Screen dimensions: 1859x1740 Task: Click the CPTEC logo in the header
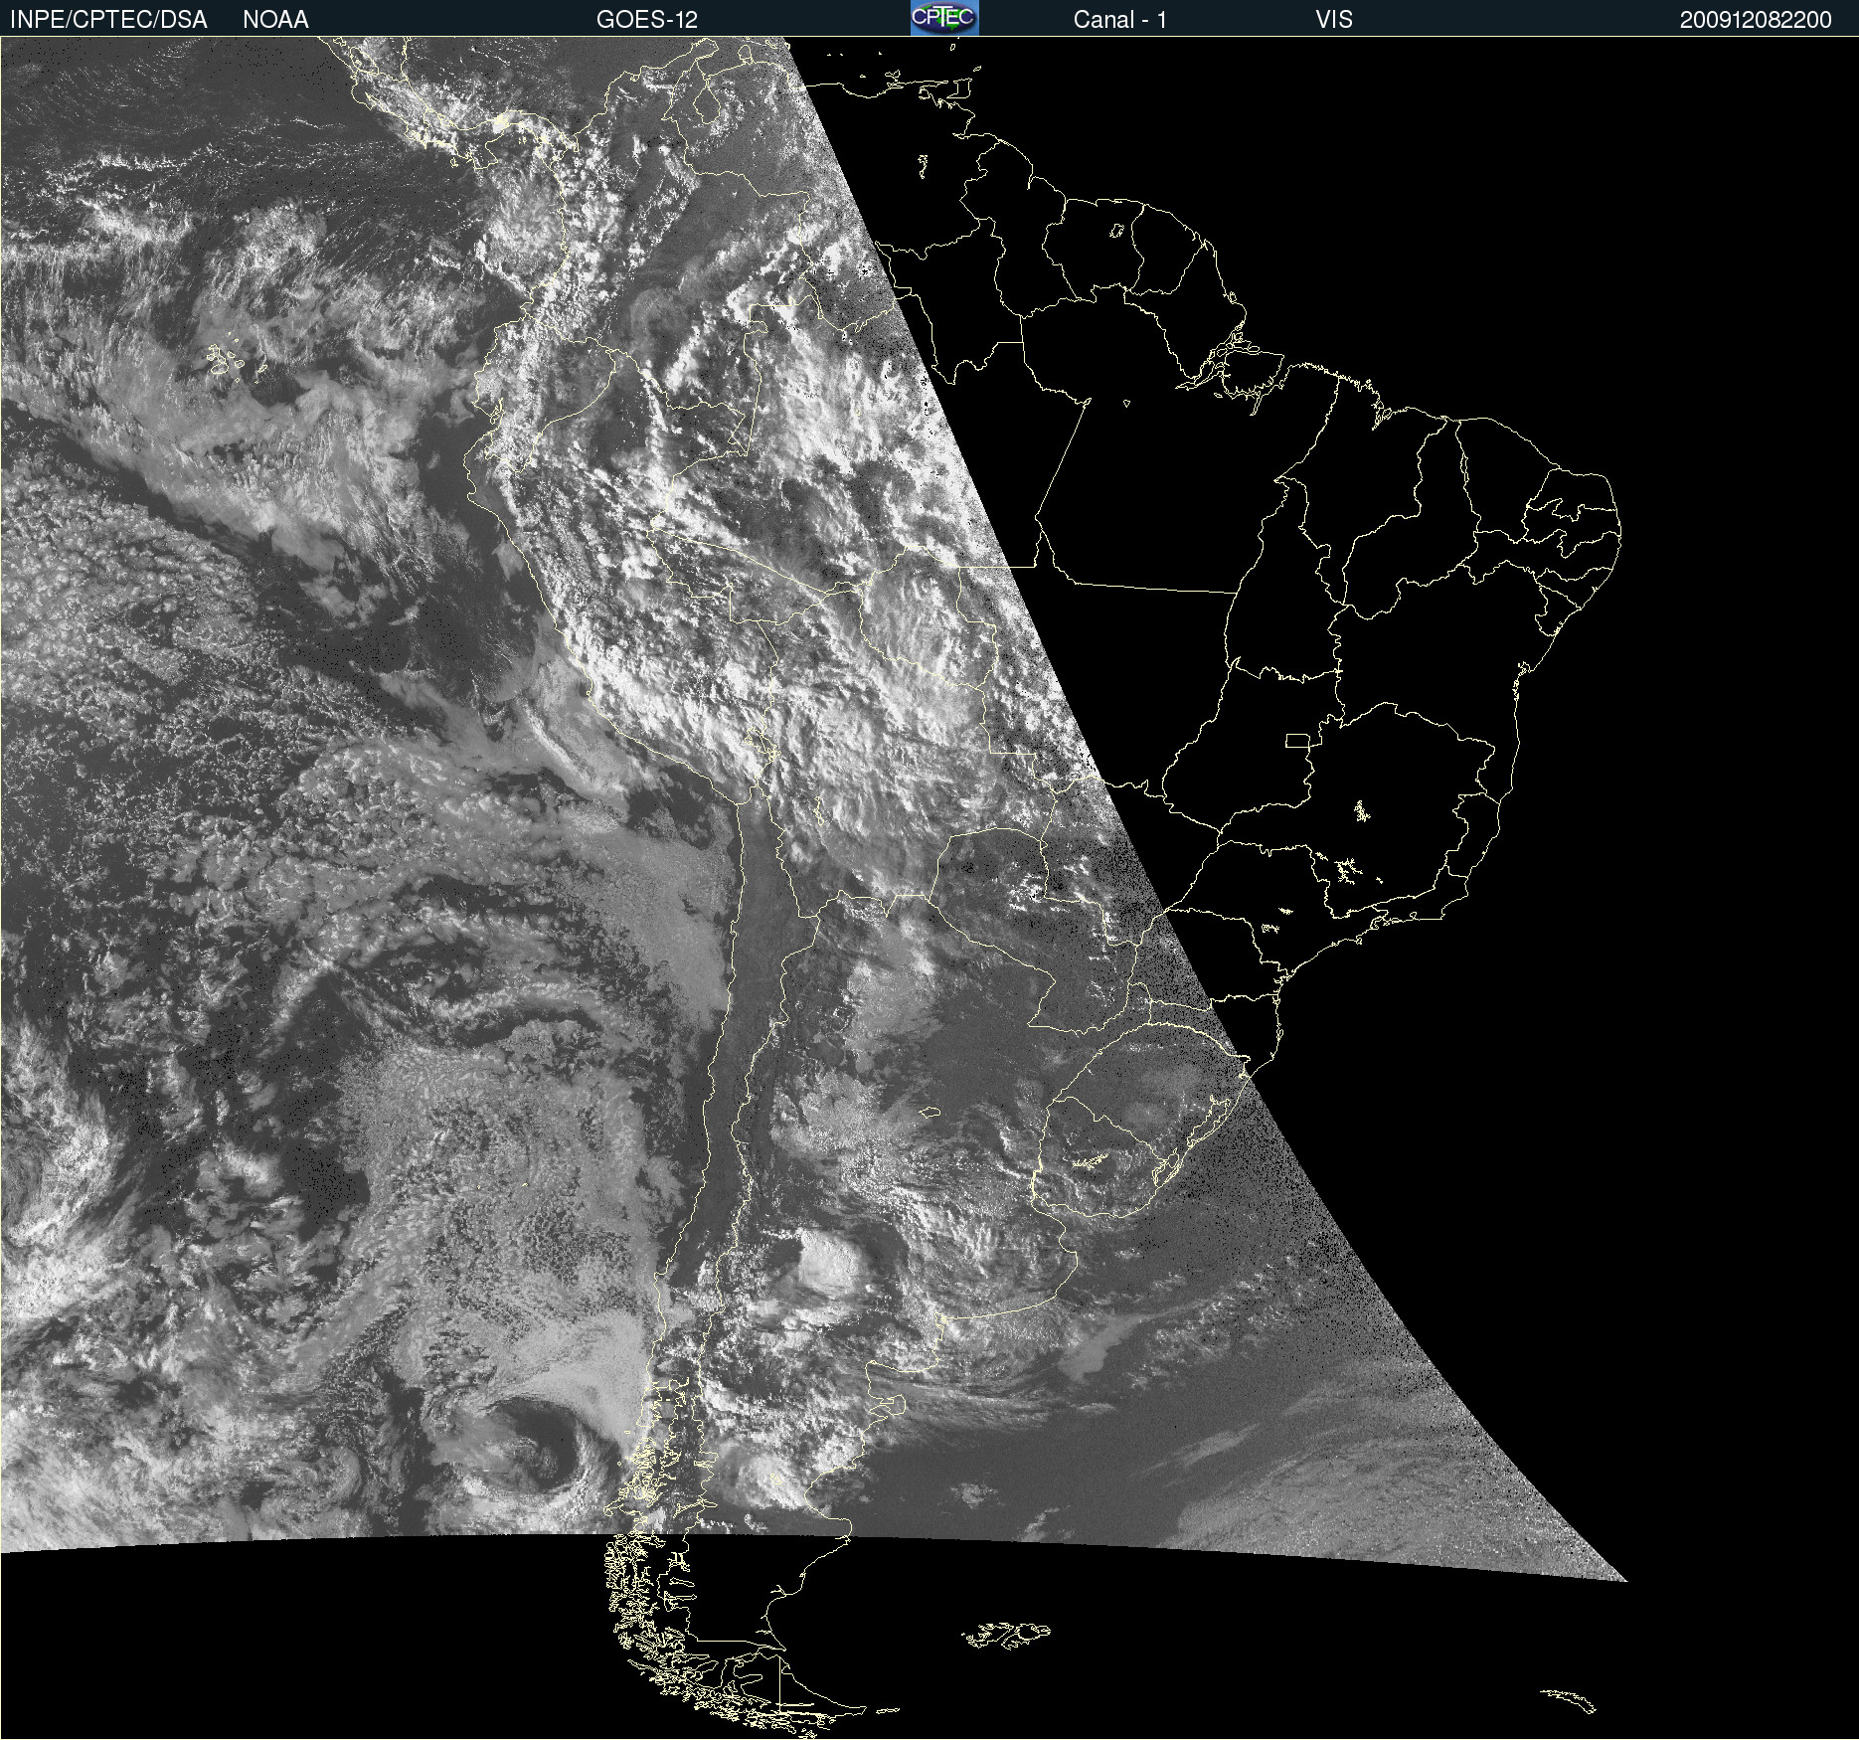pyautogui.click(x=944, y=18)
